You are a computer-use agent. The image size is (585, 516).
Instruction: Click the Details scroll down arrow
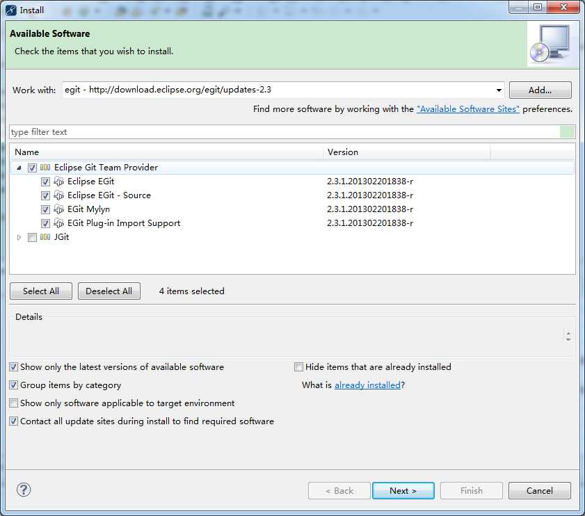(568, 339)
